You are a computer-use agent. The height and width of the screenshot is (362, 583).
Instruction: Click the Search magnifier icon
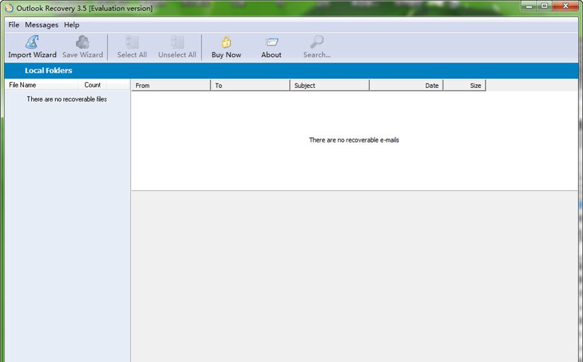pyautogui.click(x=317, y=42)
